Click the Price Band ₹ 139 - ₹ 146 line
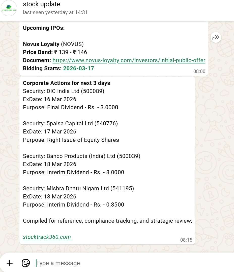Image resolution: width=234 pixels, height=272 pixels. click(x=55, y=52)
